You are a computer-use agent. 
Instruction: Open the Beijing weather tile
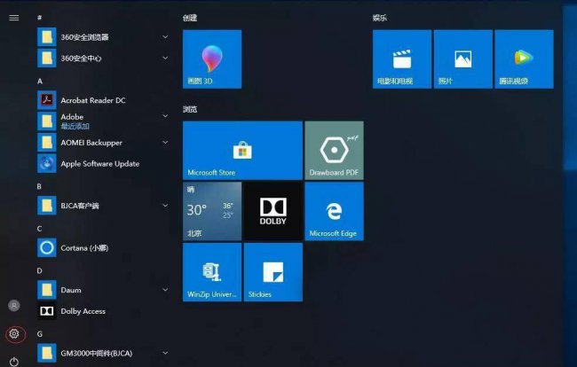click(212, 211)
